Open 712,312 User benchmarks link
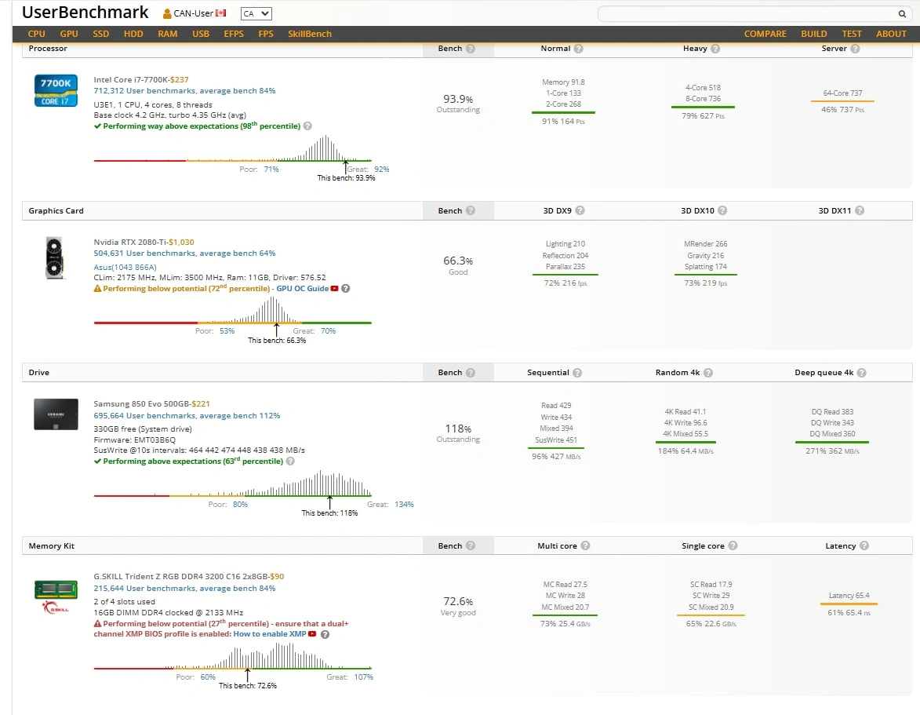 184,91
